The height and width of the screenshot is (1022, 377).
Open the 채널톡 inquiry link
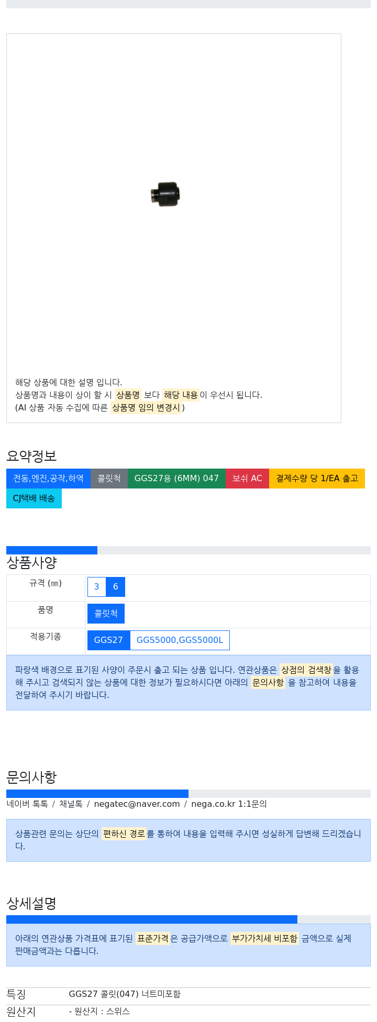click(71, 804)
